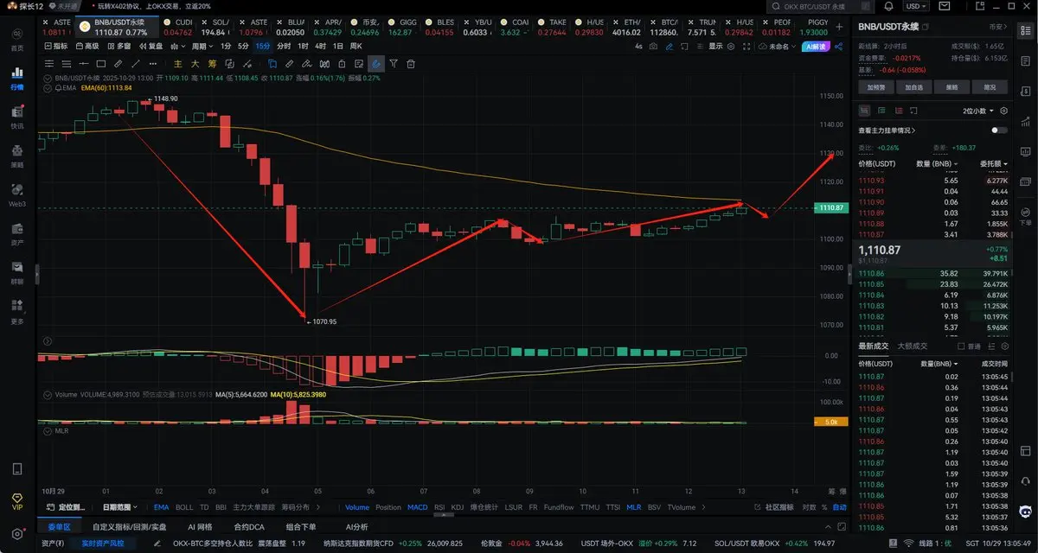Open the Web3 sidebar icon
The image size is (1038, 553).
pyautogui.click(x=17, y=194)
